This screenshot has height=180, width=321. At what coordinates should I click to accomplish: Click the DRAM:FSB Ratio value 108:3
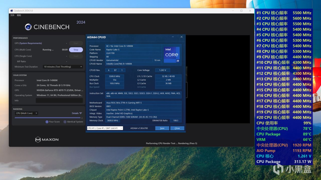coord(176,121)
